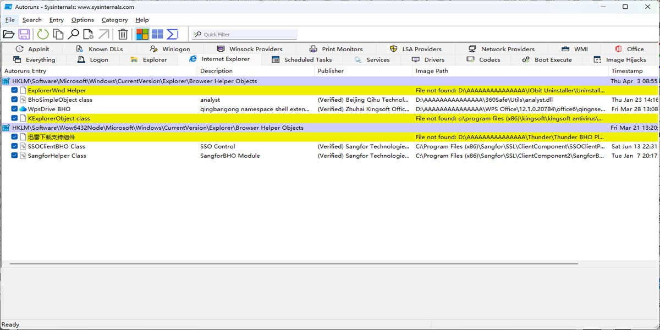Toggle the colored Microsoft logo filter
Viewport: 660px width, 330px height.
point(142,34)
